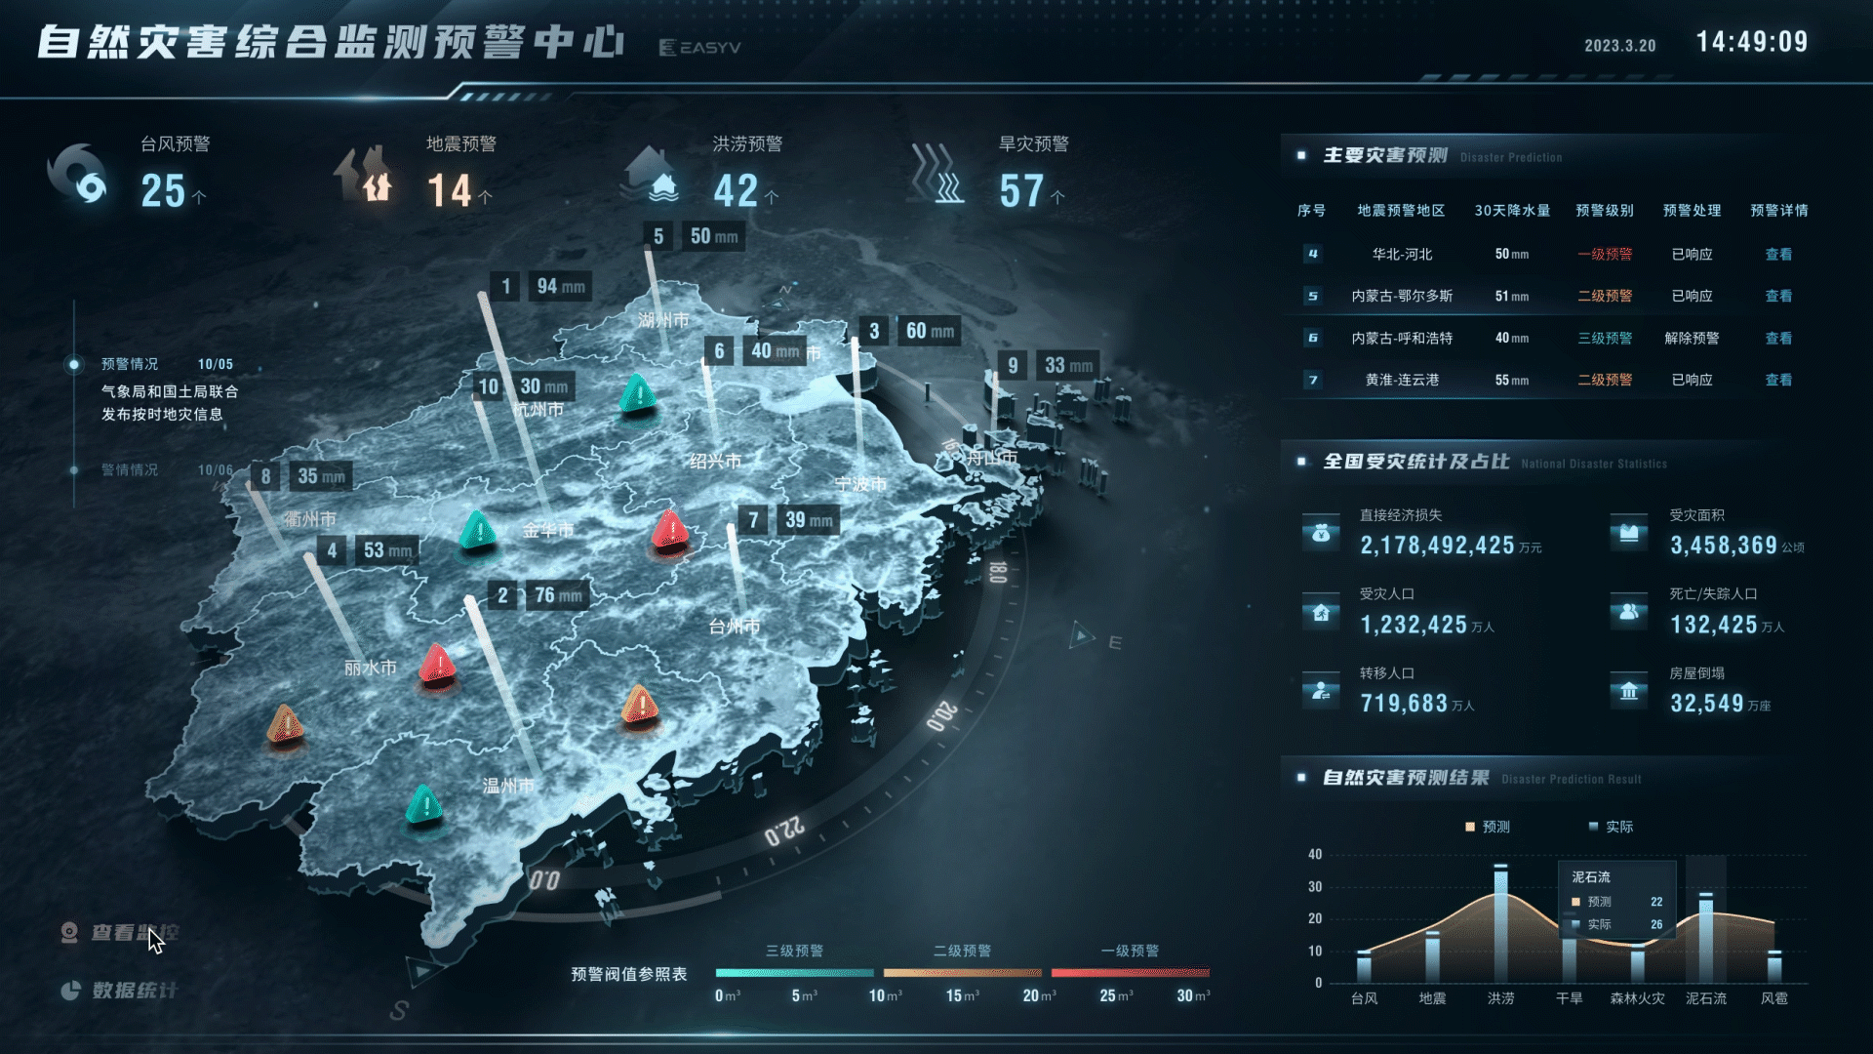Viewport: 1873px width, 1054px height.
Task: Open the 查看监控 menu item
Action: 134,934
